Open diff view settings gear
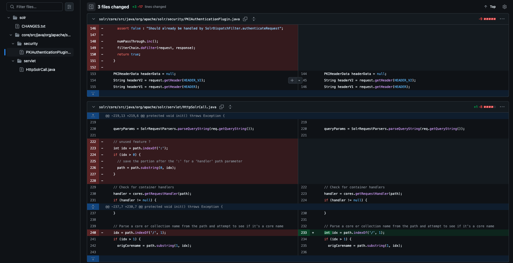This screenshot has width=513, height=263. [505, 7]
